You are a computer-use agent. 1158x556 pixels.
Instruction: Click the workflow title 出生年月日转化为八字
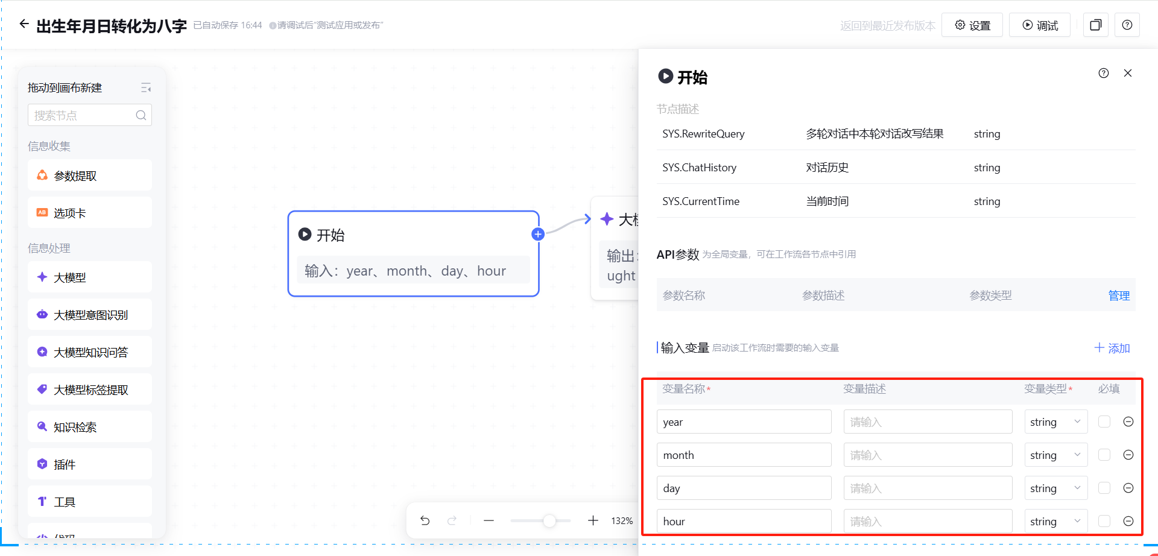tap(112, 26)
